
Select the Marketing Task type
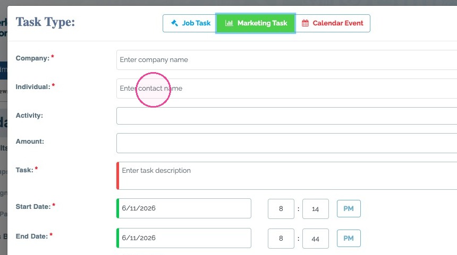click(256, 23)
